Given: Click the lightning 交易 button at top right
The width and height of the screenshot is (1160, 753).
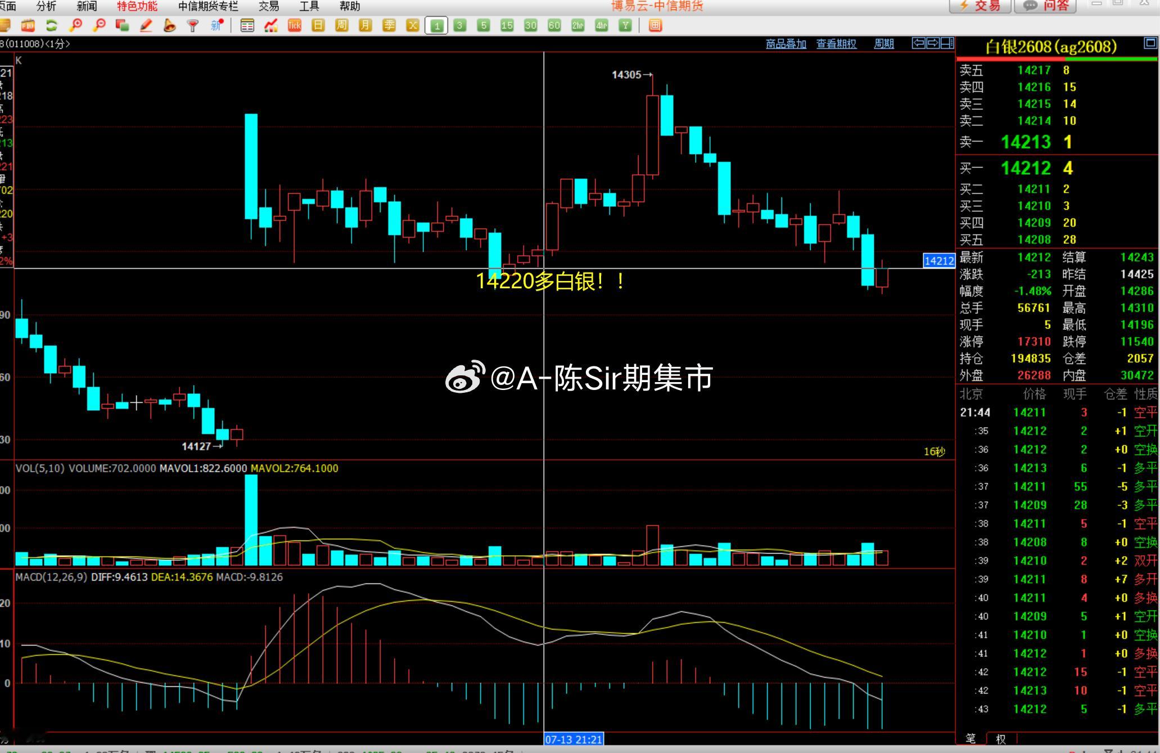Looking at the screenshot, I should [x=980, y=6].
